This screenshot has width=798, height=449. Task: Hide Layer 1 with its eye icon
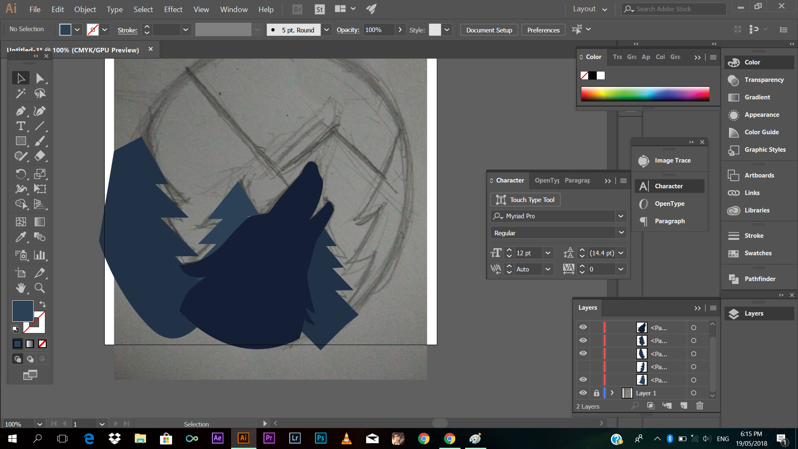[x=583, y=393]
